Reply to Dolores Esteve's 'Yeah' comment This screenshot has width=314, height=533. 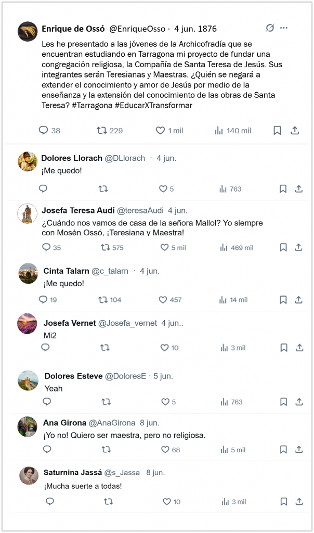[x=47, y=401]
